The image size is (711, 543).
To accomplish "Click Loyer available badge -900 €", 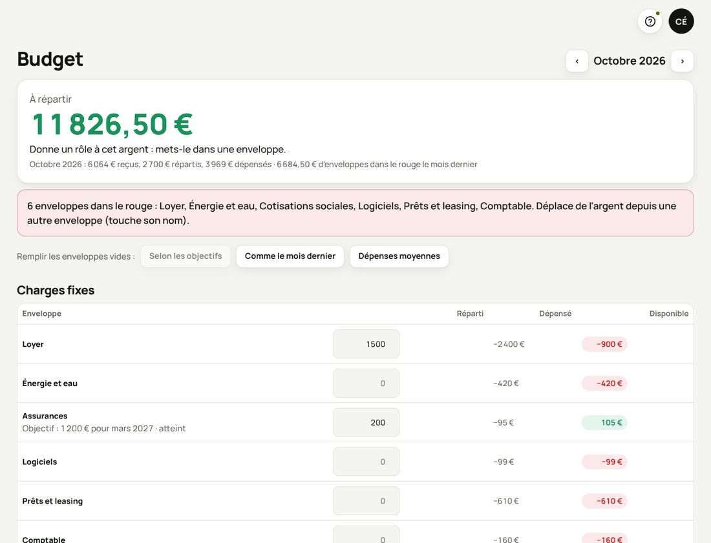I will point(604,344).
